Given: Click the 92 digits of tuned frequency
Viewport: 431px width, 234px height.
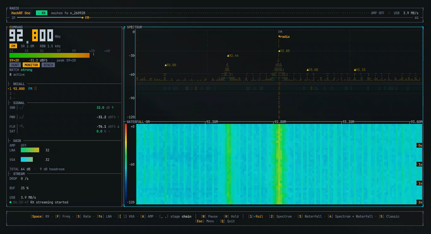Looking at the screenshot, I should point(17,35).
